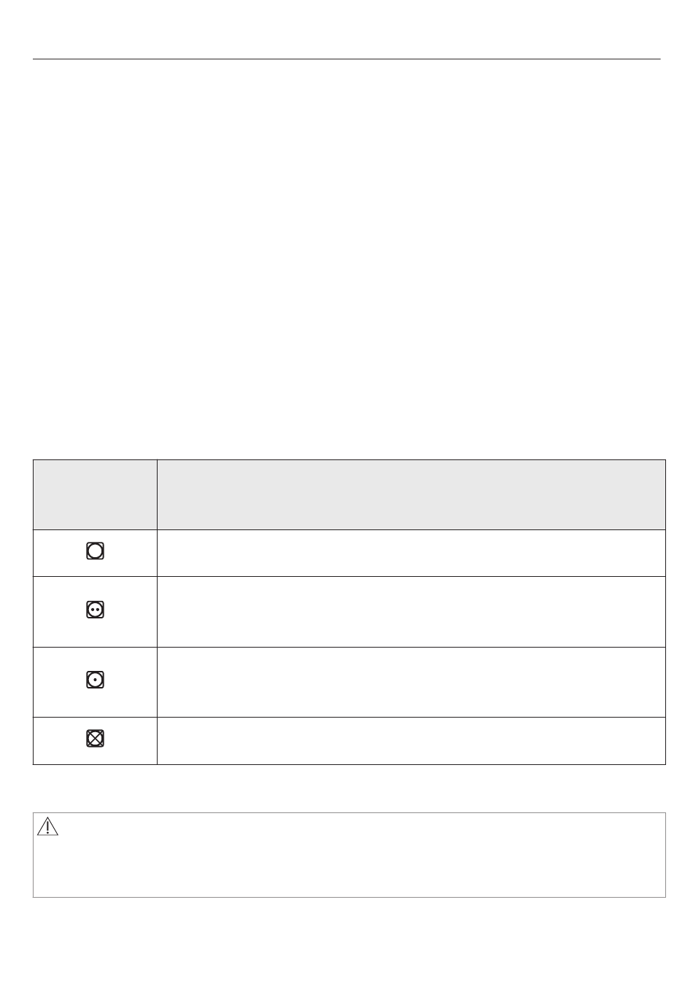Click the wide gray table header cell
This screenshot has width=693, height=1002.
(x=411, y=494)
